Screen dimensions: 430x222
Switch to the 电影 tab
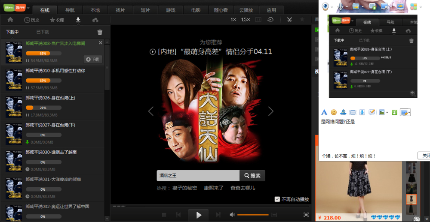pyautogui.click(x=196, y=10)
